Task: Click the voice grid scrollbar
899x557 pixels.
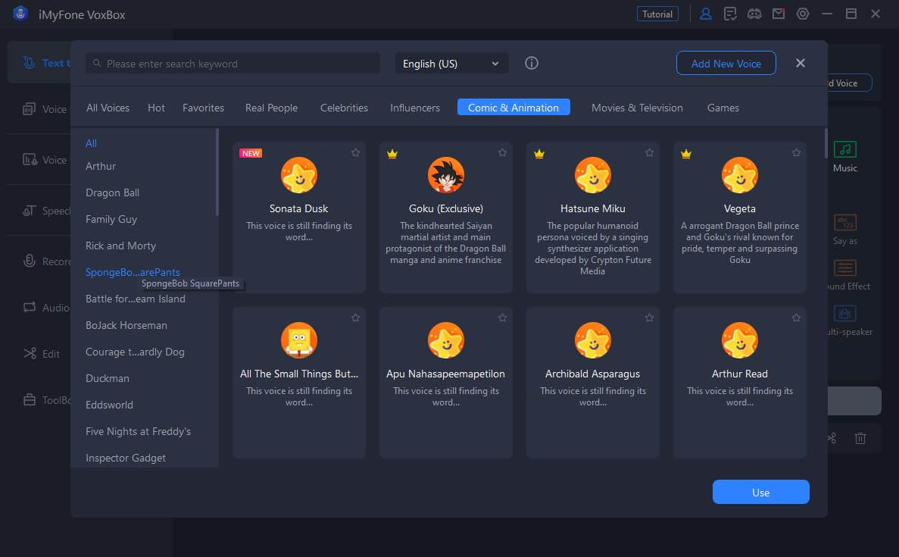Action: coord(826,142)
